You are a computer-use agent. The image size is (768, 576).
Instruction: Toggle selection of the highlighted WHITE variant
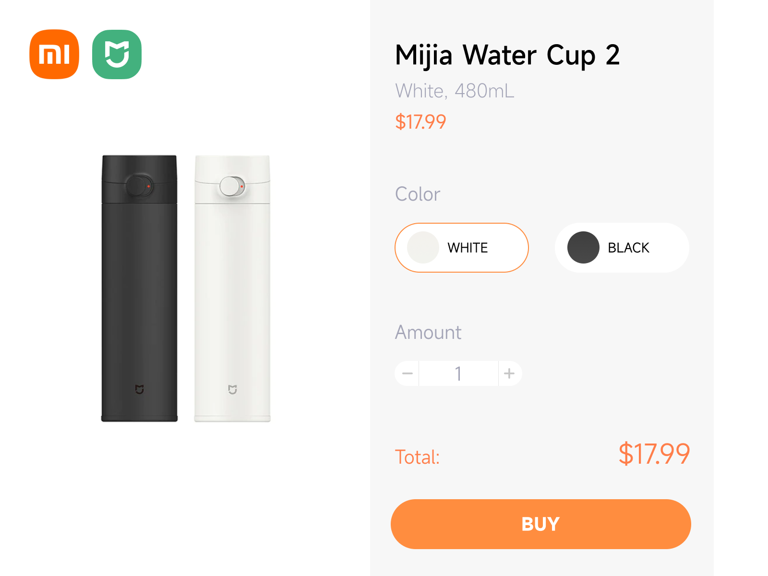click(461, 248)
